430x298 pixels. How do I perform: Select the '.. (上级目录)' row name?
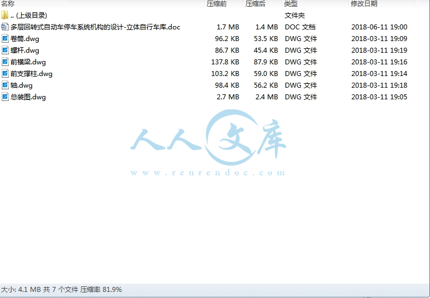click(29, 16)
